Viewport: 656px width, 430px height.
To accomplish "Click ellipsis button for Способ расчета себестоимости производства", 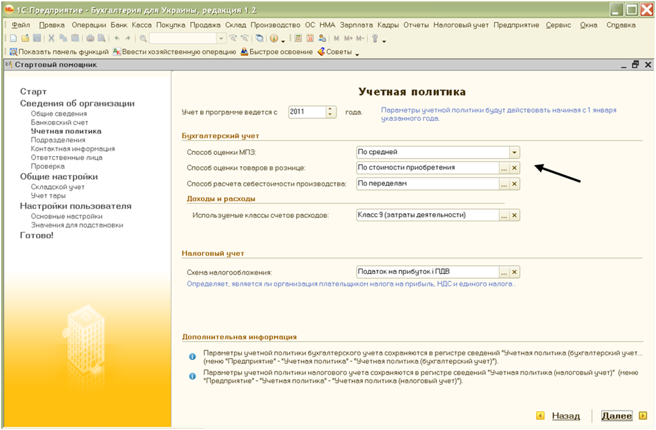I will click(504, 184).
